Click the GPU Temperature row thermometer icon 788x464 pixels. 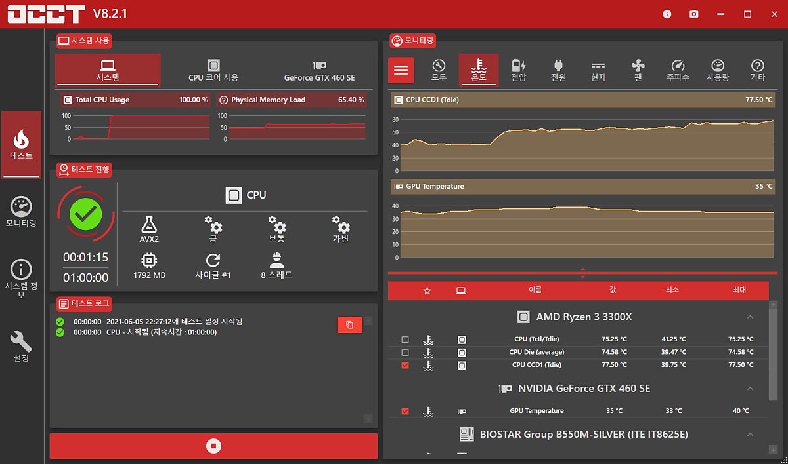coord(428,411)
